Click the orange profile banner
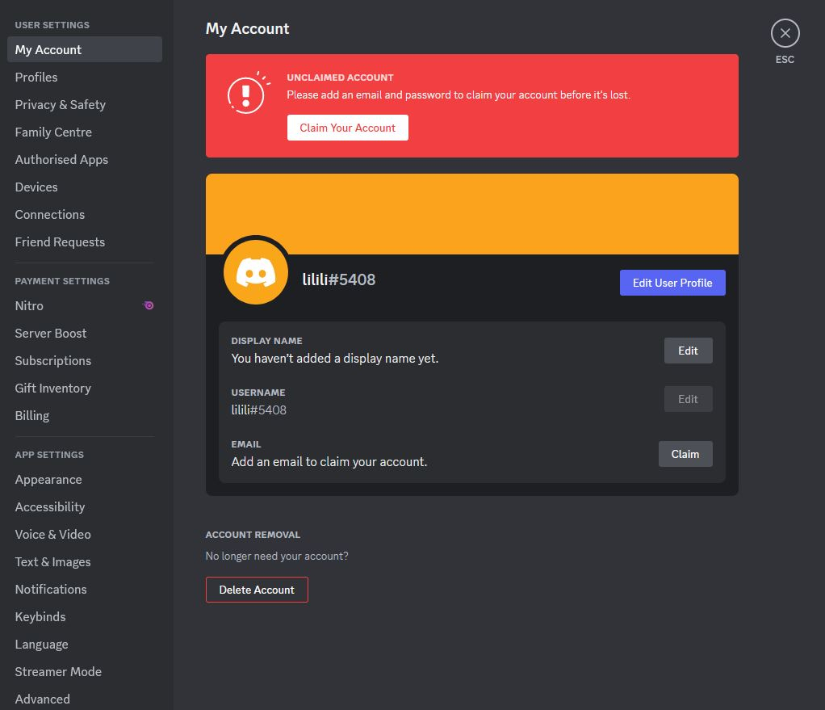This screenshot has width=825, height=710. (x=472, y=214)
